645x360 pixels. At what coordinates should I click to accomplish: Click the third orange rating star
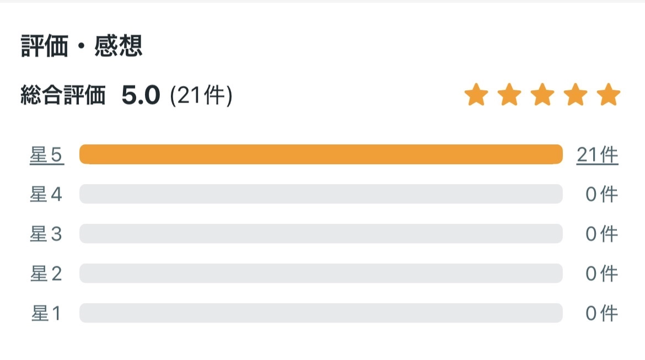click(543, 95)
